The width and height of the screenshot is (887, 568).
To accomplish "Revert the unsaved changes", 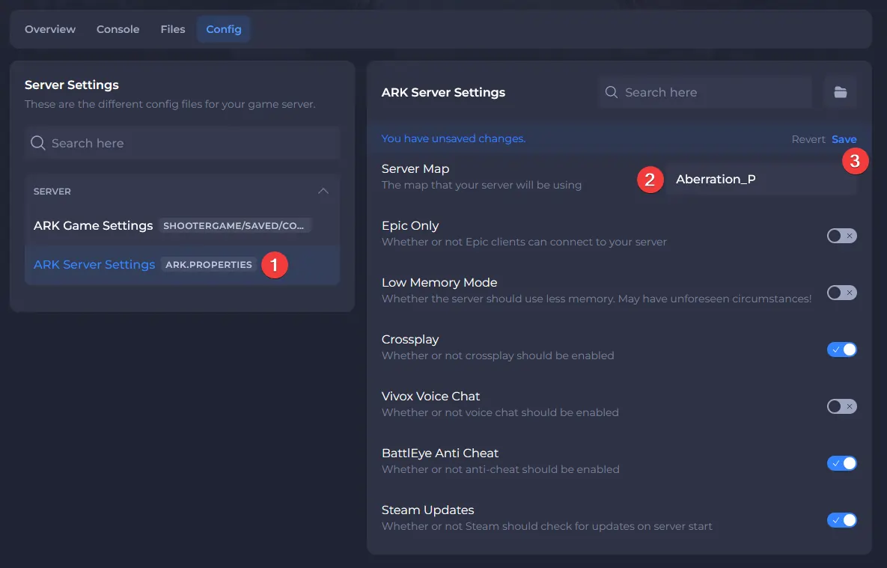I will (x=808, y=139).
